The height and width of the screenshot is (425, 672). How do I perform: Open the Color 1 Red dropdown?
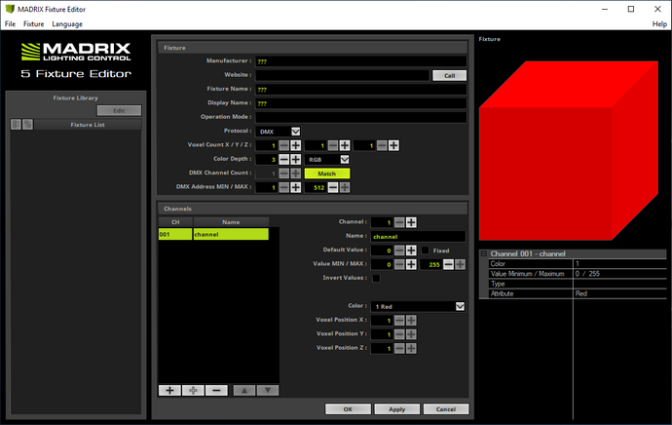coord(460,306)
